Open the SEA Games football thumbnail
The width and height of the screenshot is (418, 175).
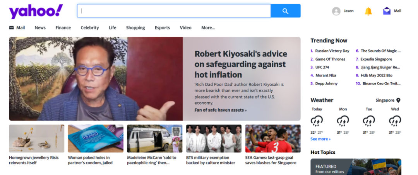pyautogui.click(x=273, y=139)
